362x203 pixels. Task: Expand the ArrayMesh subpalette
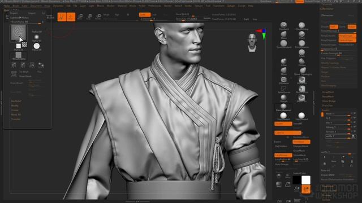click(327, 92)
